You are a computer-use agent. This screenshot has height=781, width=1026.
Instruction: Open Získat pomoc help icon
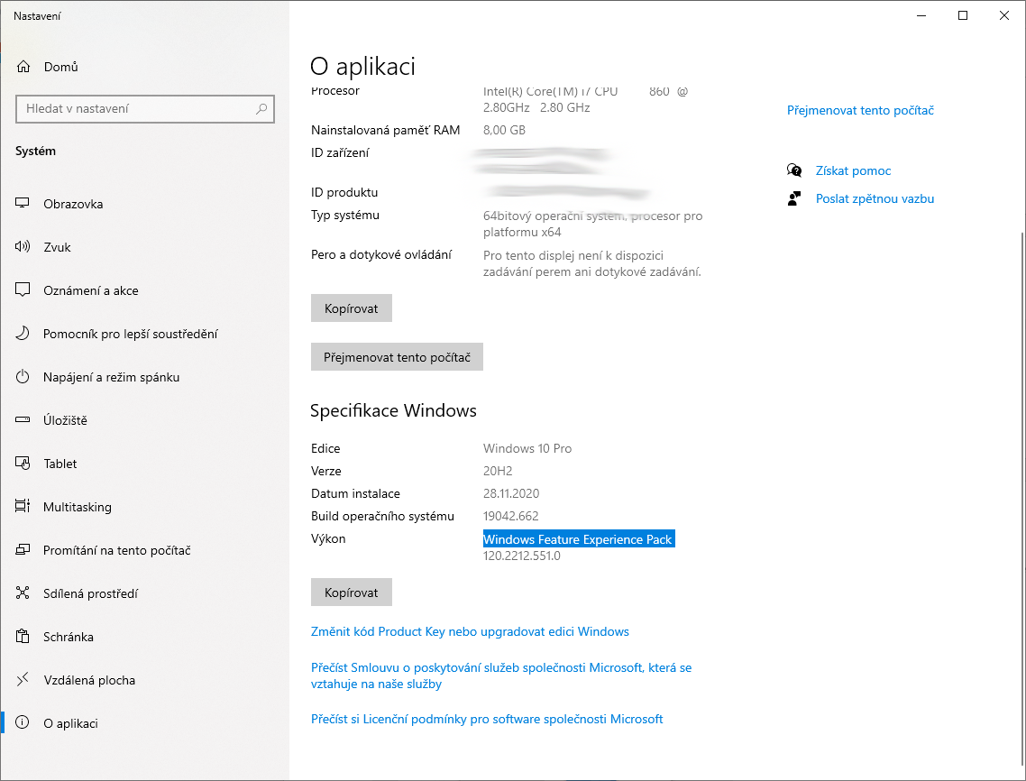[794, 170]
